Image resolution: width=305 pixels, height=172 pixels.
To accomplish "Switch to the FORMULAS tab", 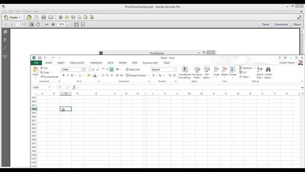I will pos(96,63).
